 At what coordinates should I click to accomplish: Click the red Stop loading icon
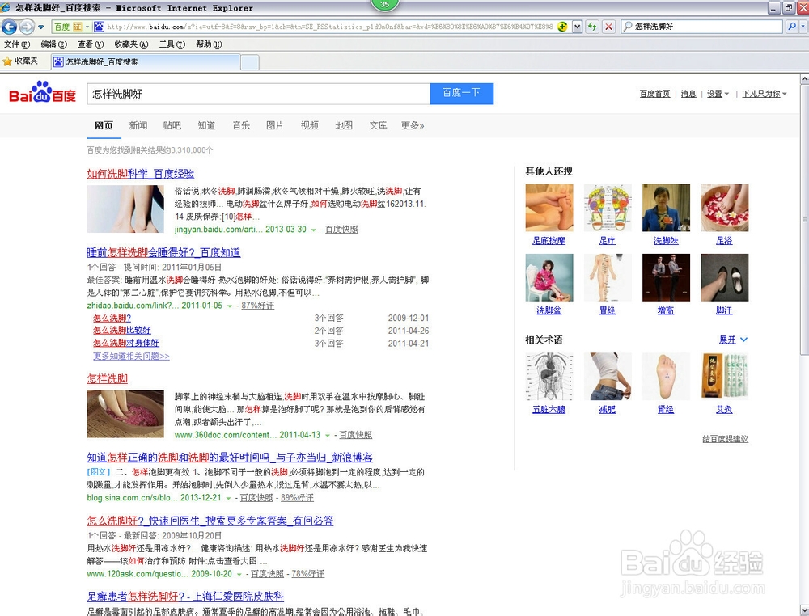pyautogui.click(x=609, y=27)
